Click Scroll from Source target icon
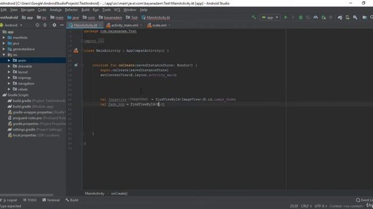 coord(37,25)
